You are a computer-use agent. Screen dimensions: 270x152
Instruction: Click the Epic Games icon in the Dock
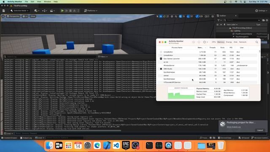coord(126,145)
